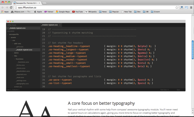Open the Dev bookmarks folder
The height and width of the screenshot is (117, 194).
click(137, 12)
